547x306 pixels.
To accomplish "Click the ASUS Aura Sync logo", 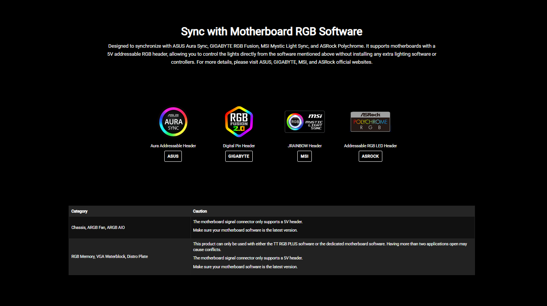I will click(x=173, y=122).
